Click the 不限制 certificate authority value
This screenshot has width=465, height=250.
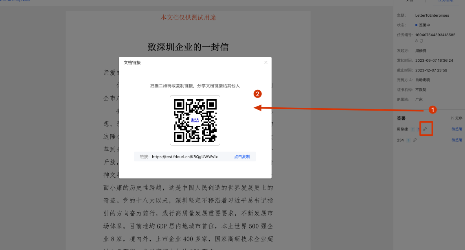[421, 90]
